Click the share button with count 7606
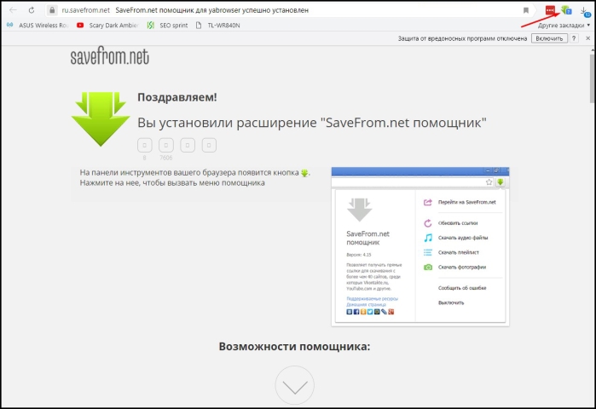 click(x=166, y=145)
